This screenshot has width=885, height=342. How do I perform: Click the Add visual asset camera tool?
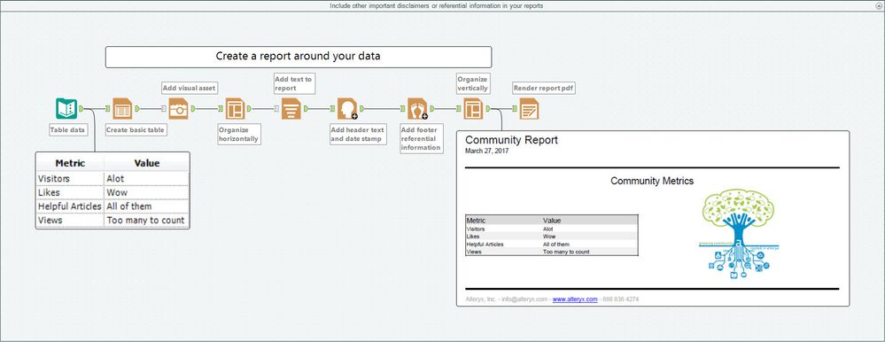pyautogui.click(x=178, y=108)
